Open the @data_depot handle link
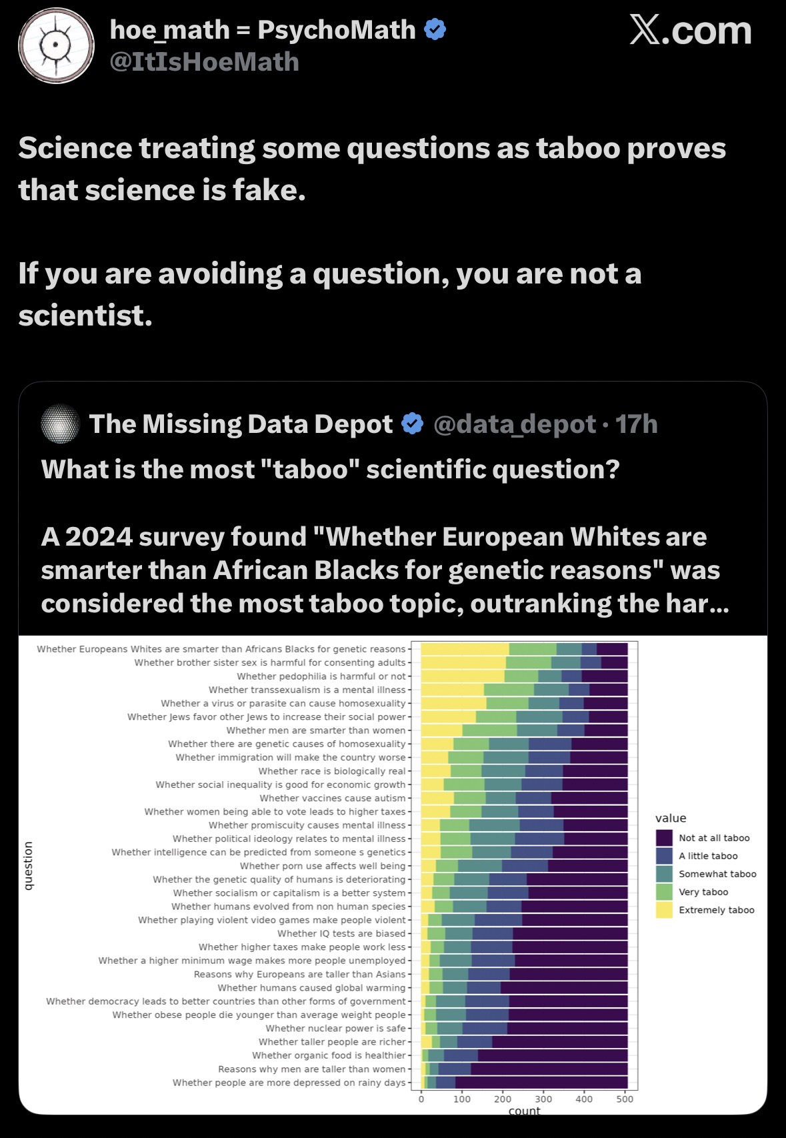Viewport: 786px width, 1138px height. (x=514, y=424)
